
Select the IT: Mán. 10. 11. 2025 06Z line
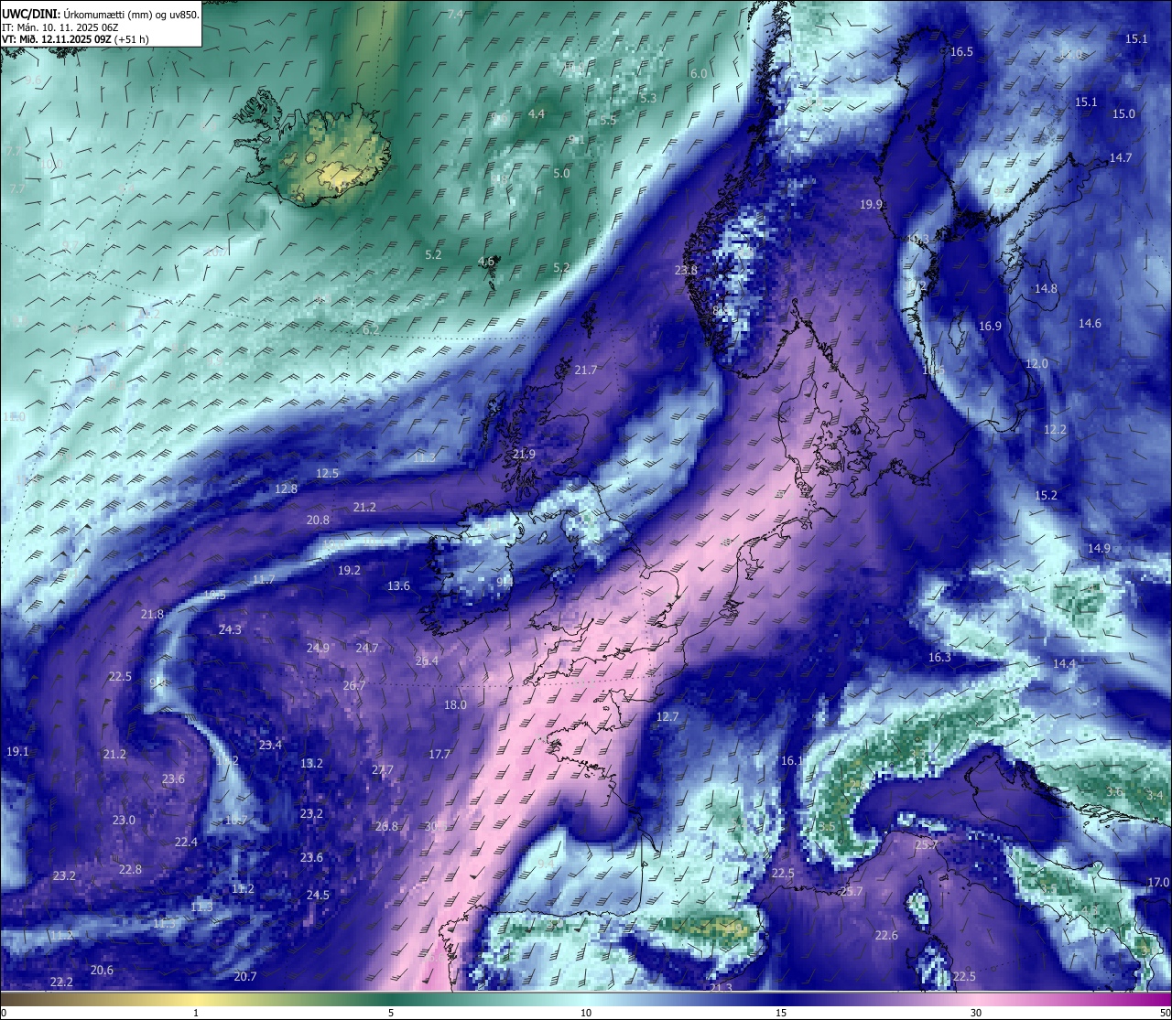(x=60, y=27)
